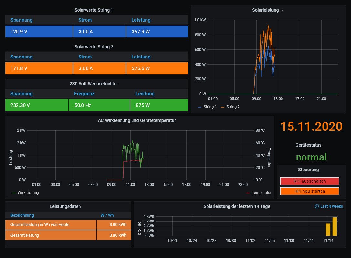Open the 230 Volt Wechselrichter panel menu
351x258 pixels.
(94, 84)
